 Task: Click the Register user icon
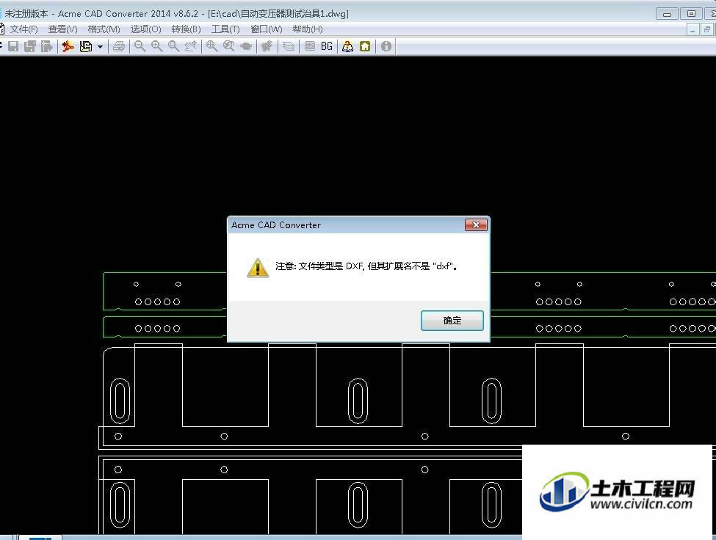pyautogui.click(x=347, y=46)
